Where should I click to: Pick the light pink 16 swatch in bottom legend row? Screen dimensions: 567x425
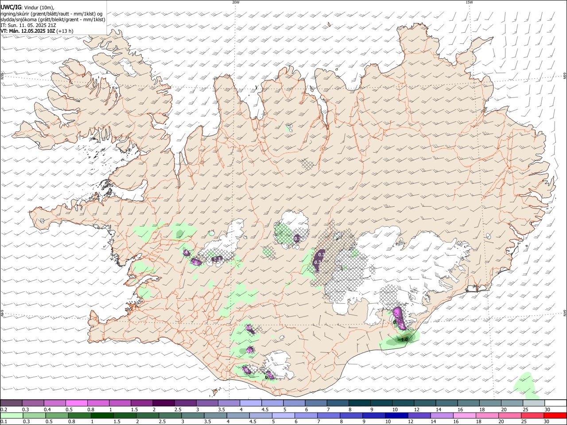464,416
